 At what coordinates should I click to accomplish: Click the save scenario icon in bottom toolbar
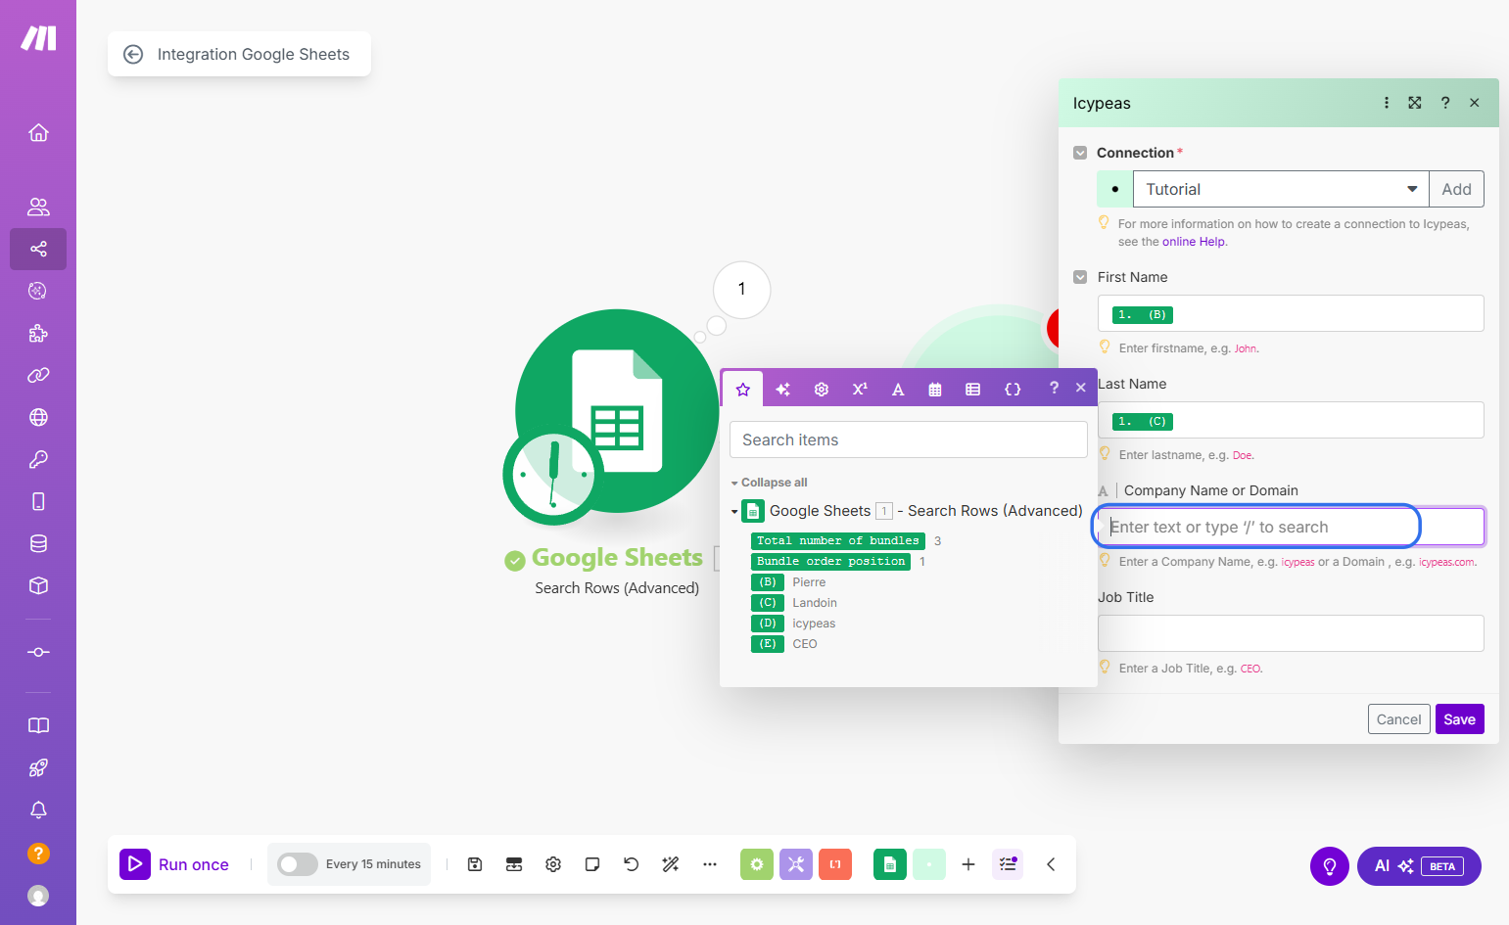475,864
